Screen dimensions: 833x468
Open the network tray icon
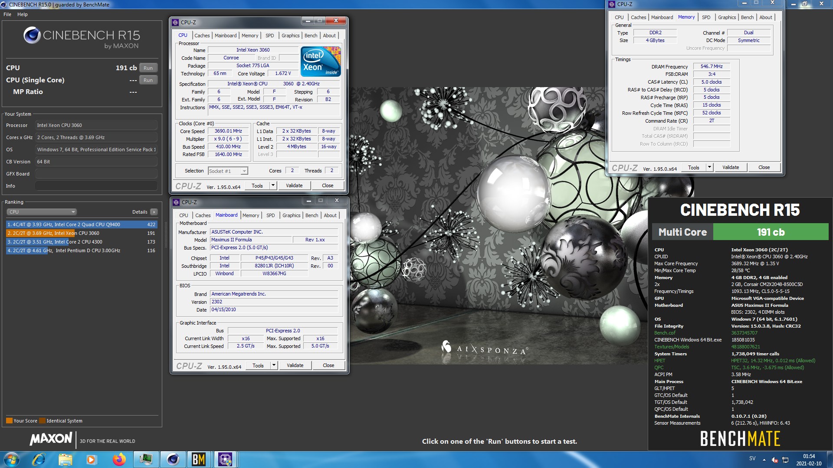click(x=785, y=460)
